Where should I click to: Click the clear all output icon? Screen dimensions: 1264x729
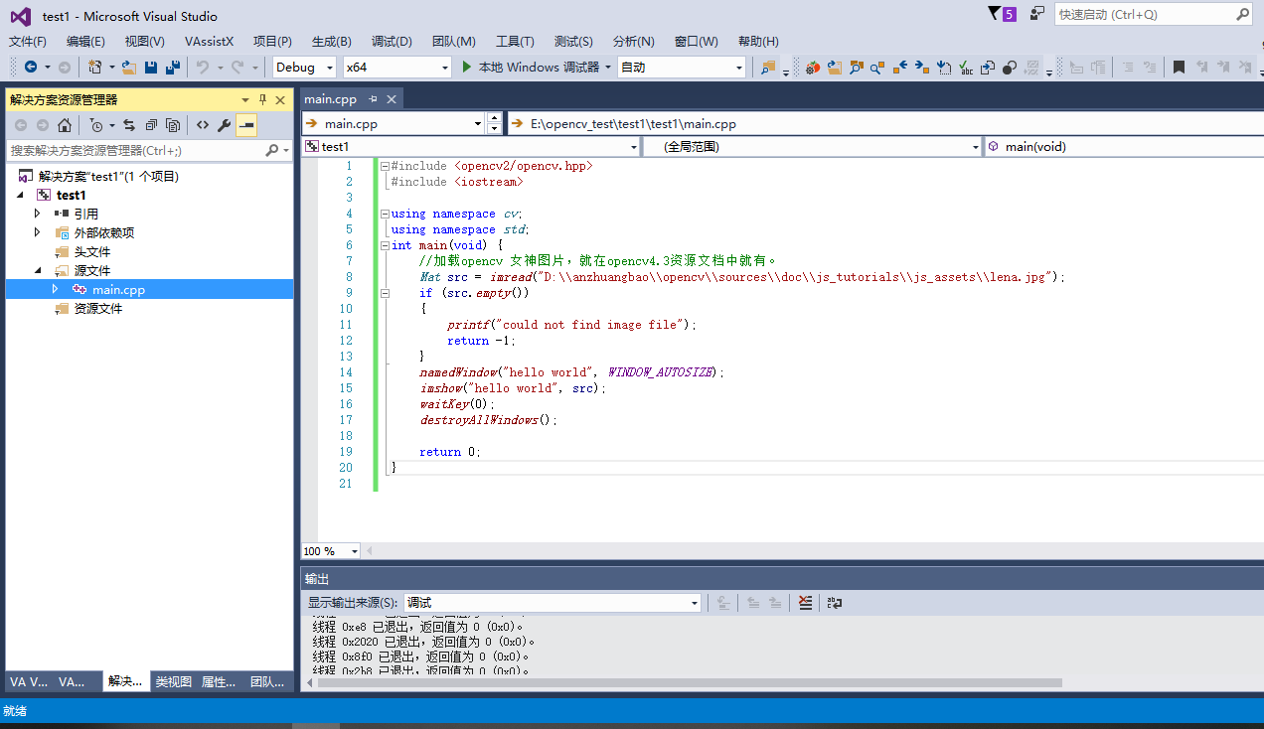click(x=806, y=602)
